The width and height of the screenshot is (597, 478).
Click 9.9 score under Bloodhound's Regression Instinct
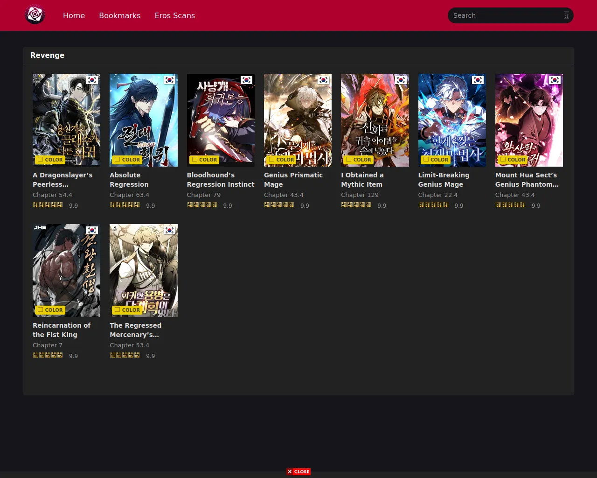(x=228, y=205)
